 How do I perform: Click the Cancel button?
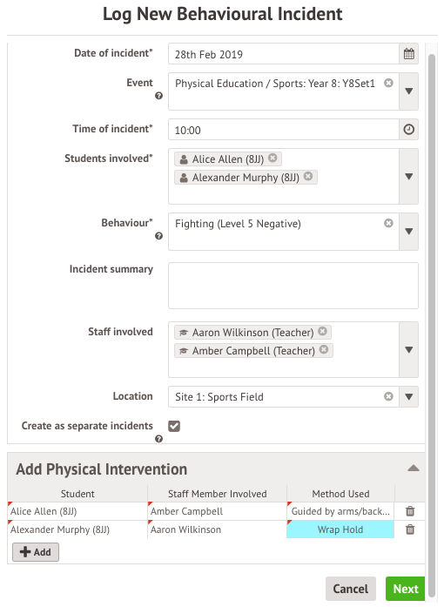[351, 589]
